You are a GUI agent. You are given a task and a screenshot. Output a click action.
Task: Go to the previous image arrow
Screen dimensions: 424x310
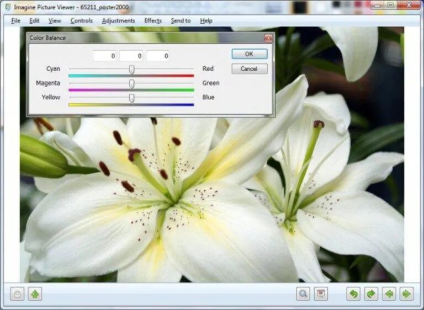[389, 294]
